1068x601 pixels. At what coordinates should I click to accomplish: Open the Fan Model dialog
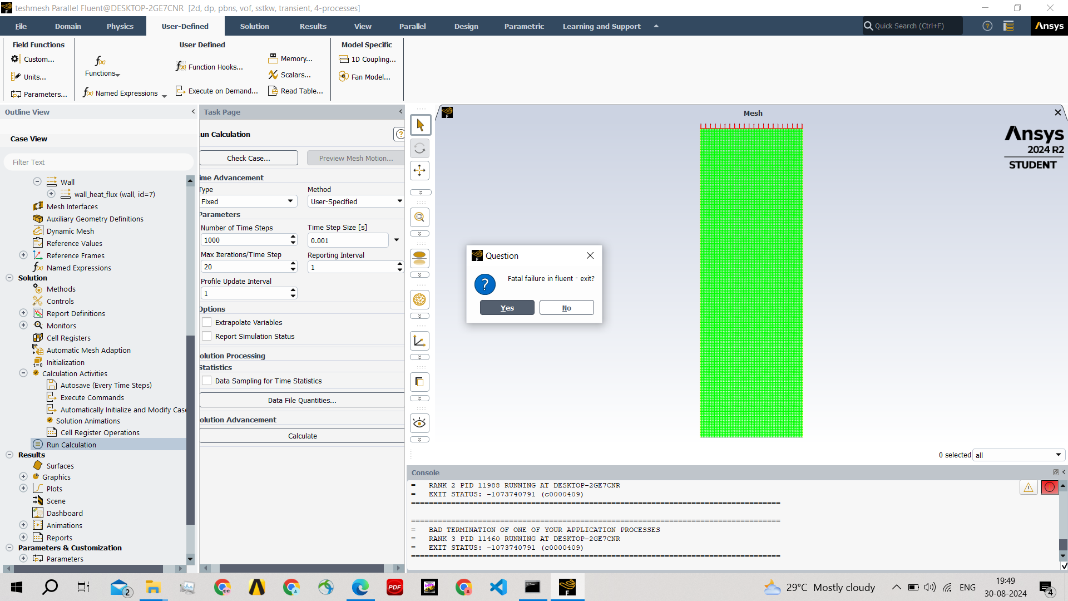[x=365, y=77]
